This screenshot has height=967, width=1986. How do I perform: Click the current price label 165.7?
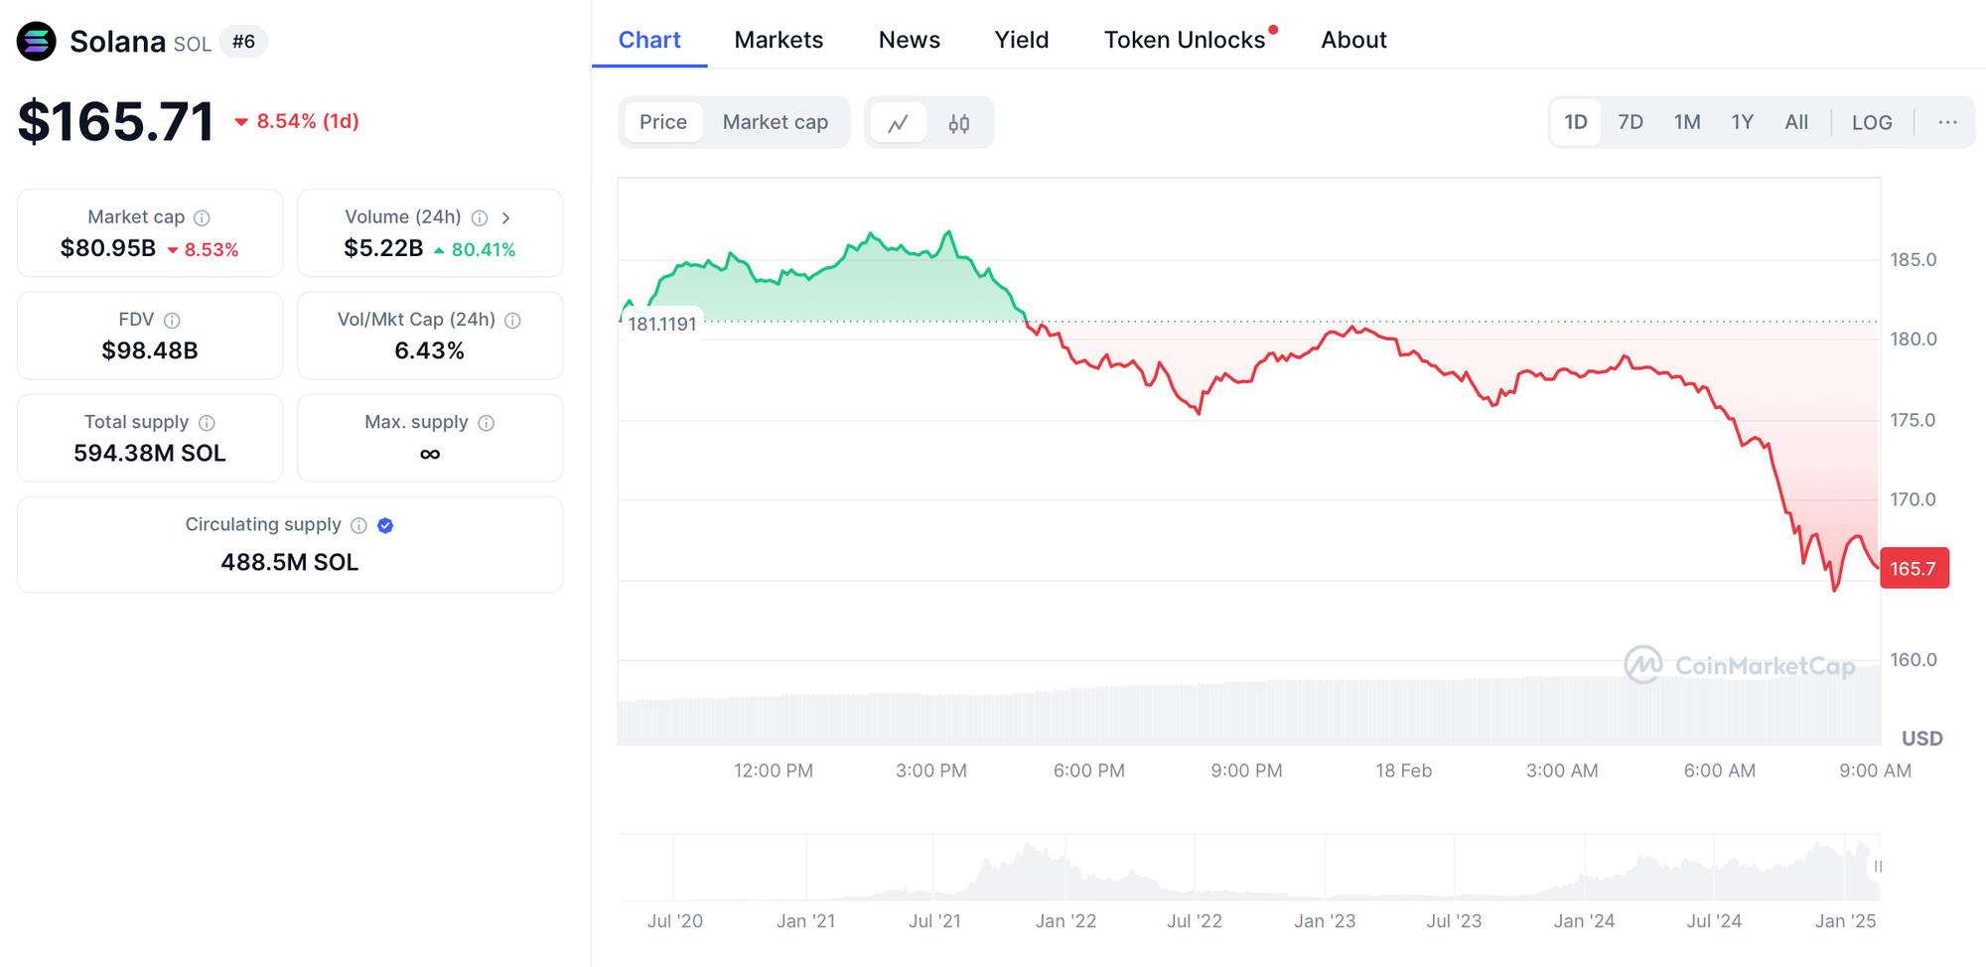tap(1915, 569)
